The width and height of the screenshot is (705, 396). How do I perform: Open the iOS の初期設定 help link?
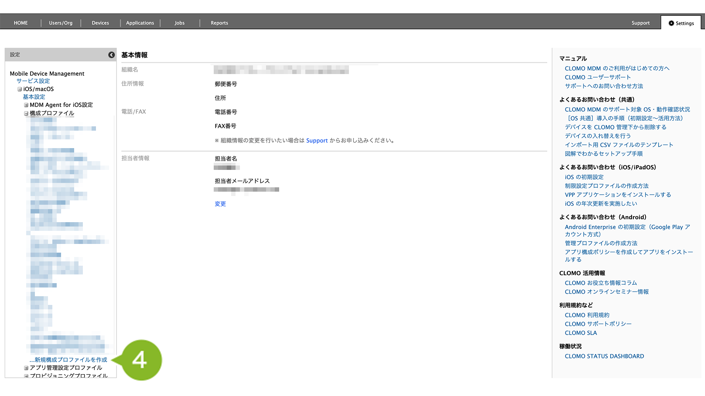pyautogui.click(x=584, y=177)
